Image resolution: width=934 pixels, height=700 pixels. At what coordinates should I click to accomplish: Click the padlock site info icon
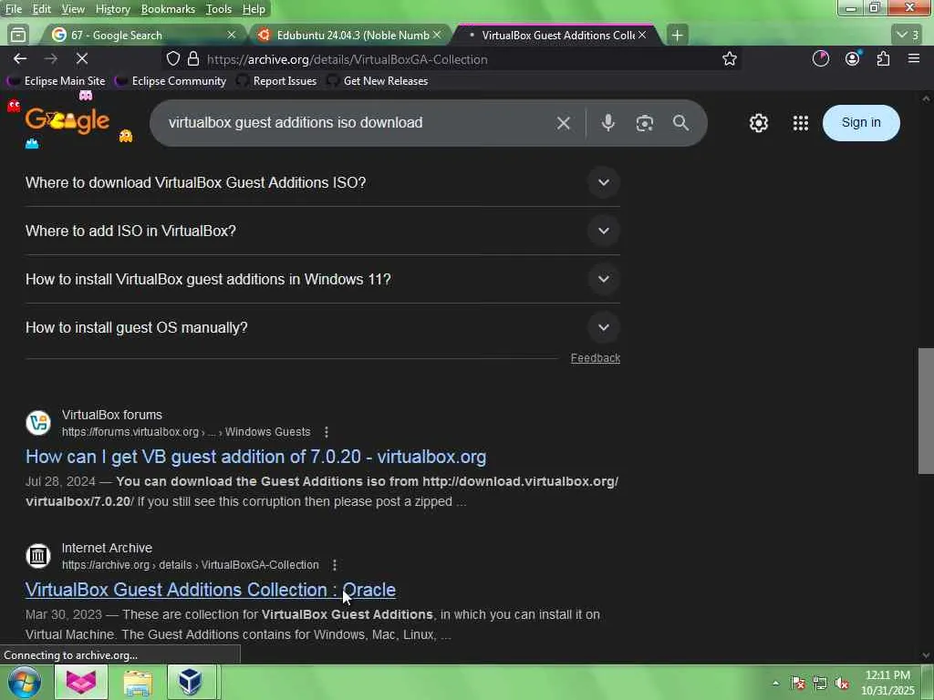pyautogui.click(x=193, y=59)
